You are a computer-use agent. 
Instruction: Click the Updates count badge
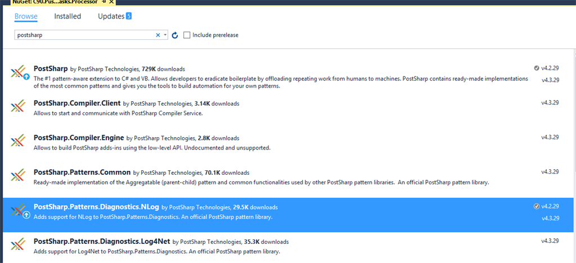pos(129,16)
